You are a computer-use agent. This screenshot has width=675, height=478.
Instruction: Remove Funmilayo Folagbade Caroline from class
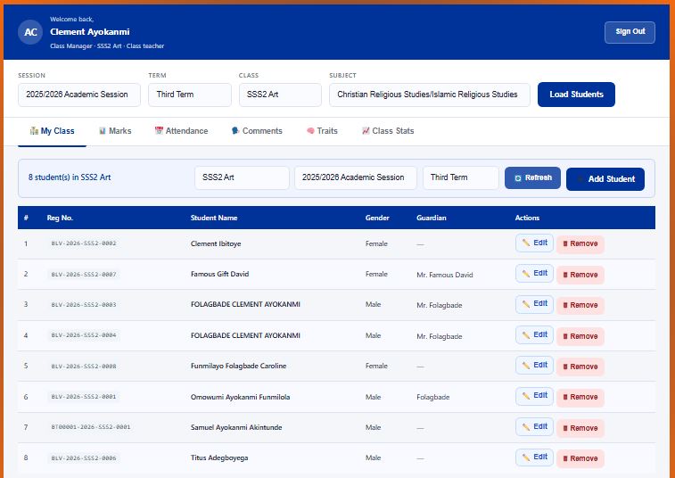pos(580,367)
